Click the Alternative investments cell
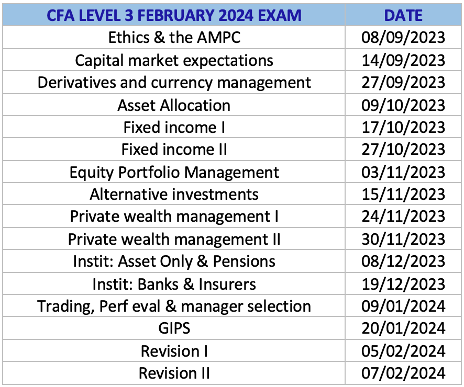 [x=174, y=194]
